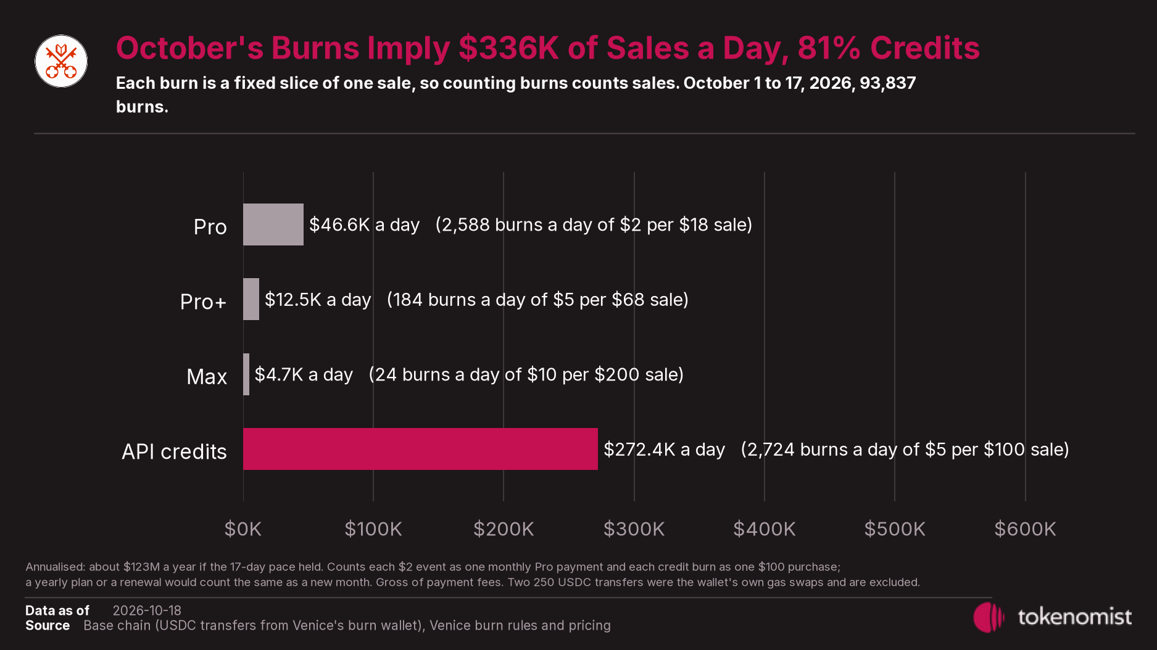Click the tokenomist logo icon
The image size is (1157, 650).
point(989,617)
